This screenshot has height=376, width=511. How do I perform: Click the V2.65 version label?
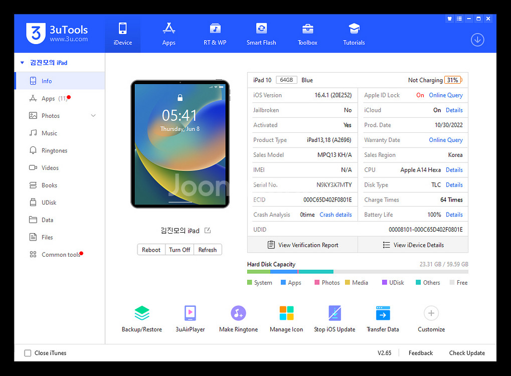pyautogui.click(x=385, y=353)
